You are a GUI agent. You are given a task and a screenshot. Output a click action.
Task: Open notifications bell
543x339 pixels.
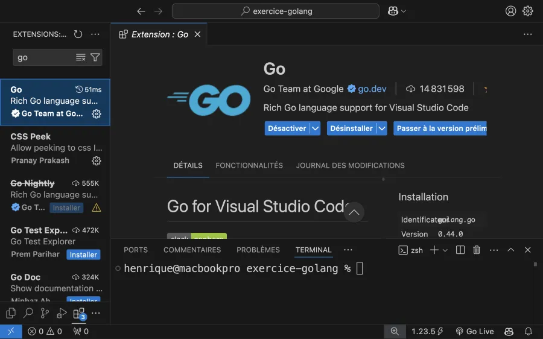pos(528,332)
